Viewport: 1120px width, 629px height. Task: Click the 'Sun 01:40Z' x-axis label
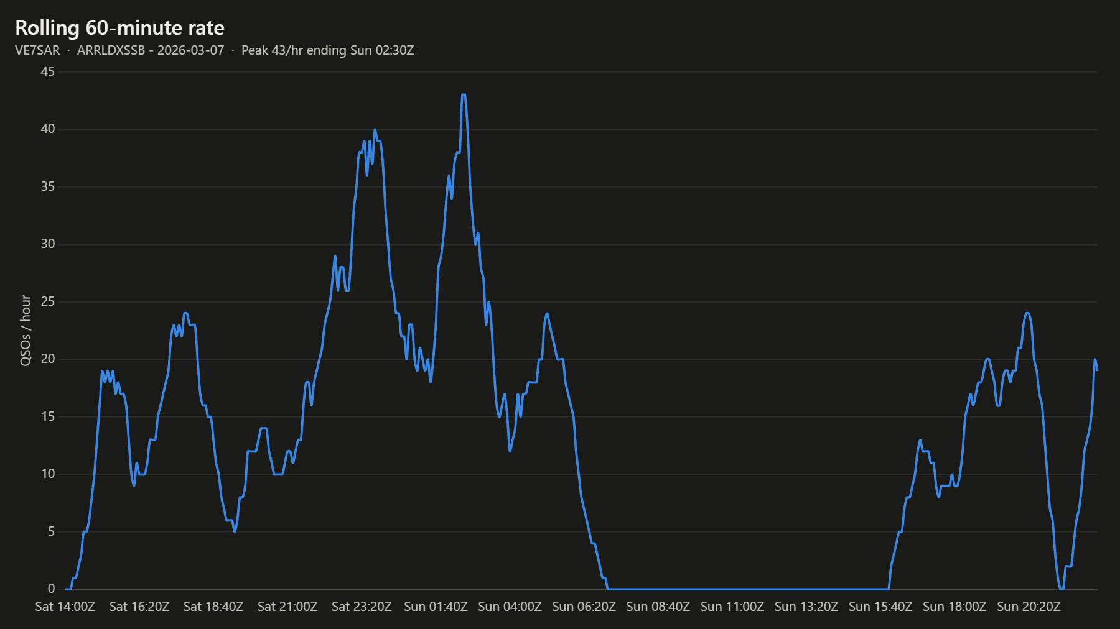coord(436,607)
